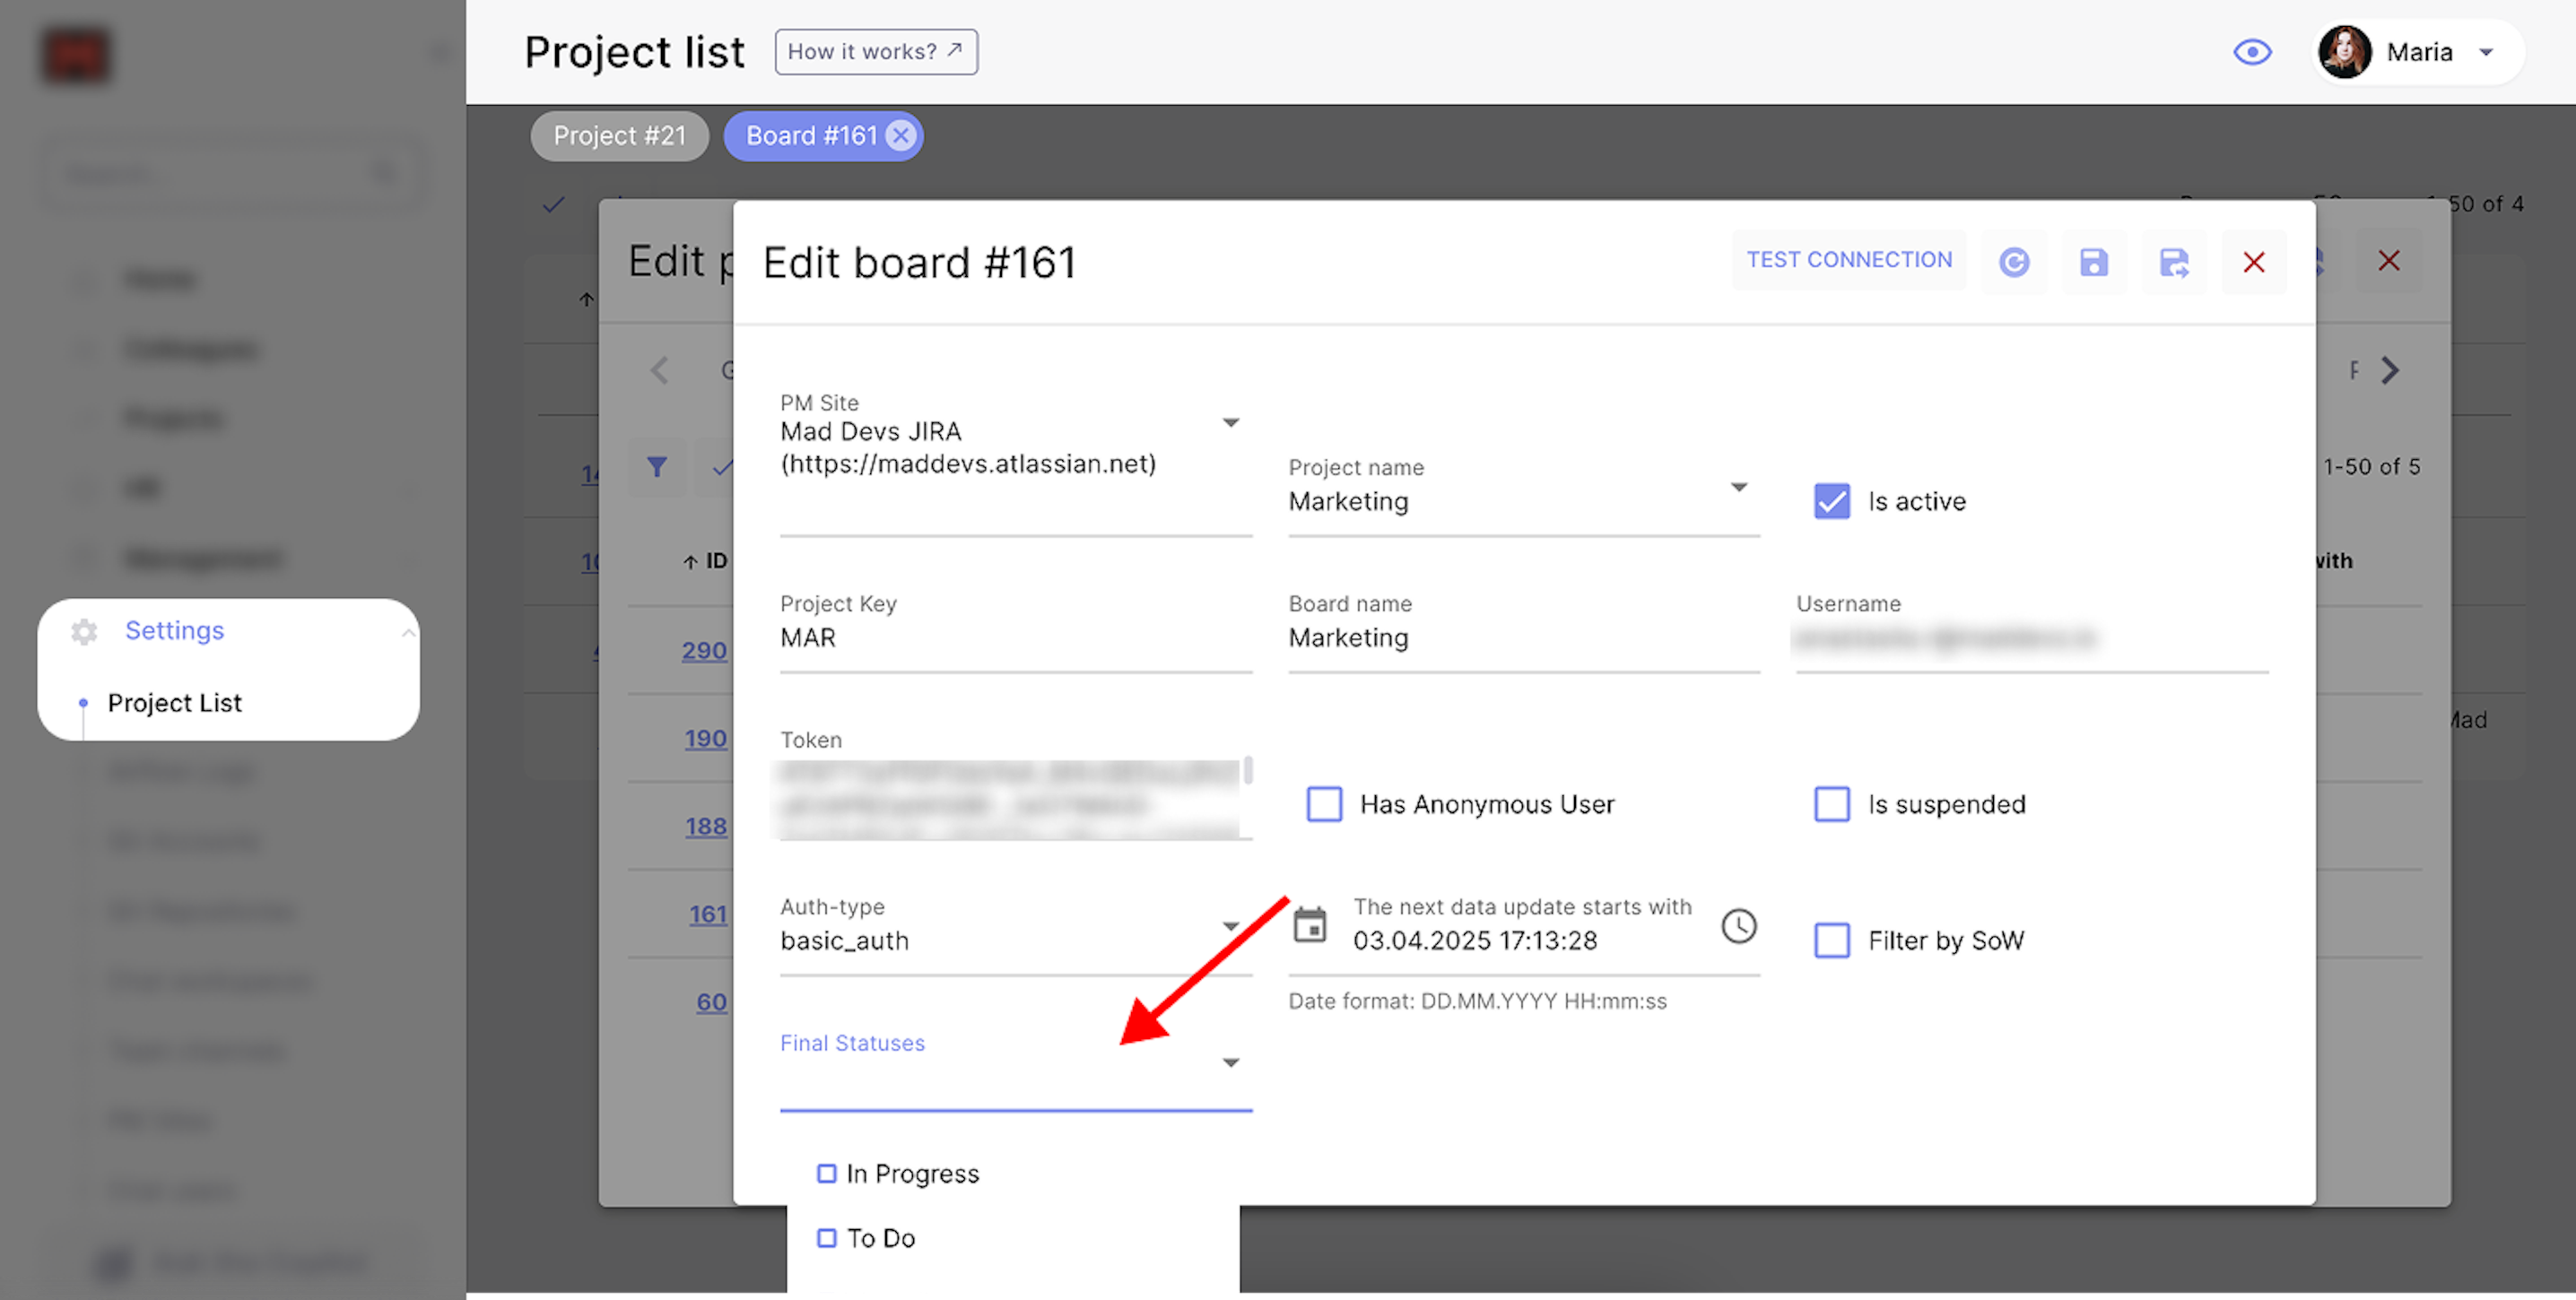Image resolution: width=2576 pixels, height=1300 pixels.
Task: Open board ID 290 link
Action: pos(704,651)
